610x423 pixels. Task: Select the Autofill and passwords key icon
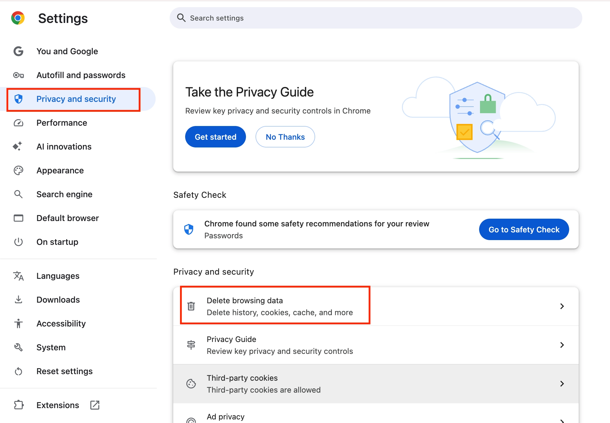pyautogui.click(x=18, y=75)
